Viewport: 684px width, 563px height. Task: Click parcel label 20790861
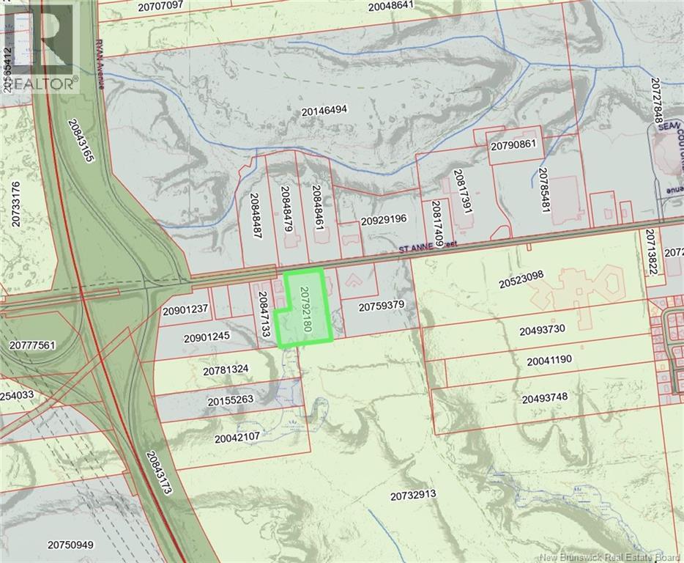click(514, 145)
